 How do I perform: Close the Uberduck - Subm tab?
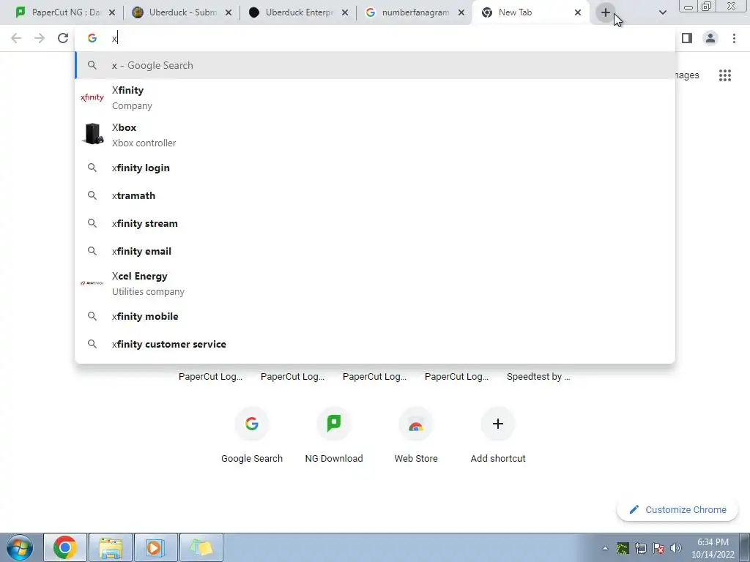click(x=229, y=12)
